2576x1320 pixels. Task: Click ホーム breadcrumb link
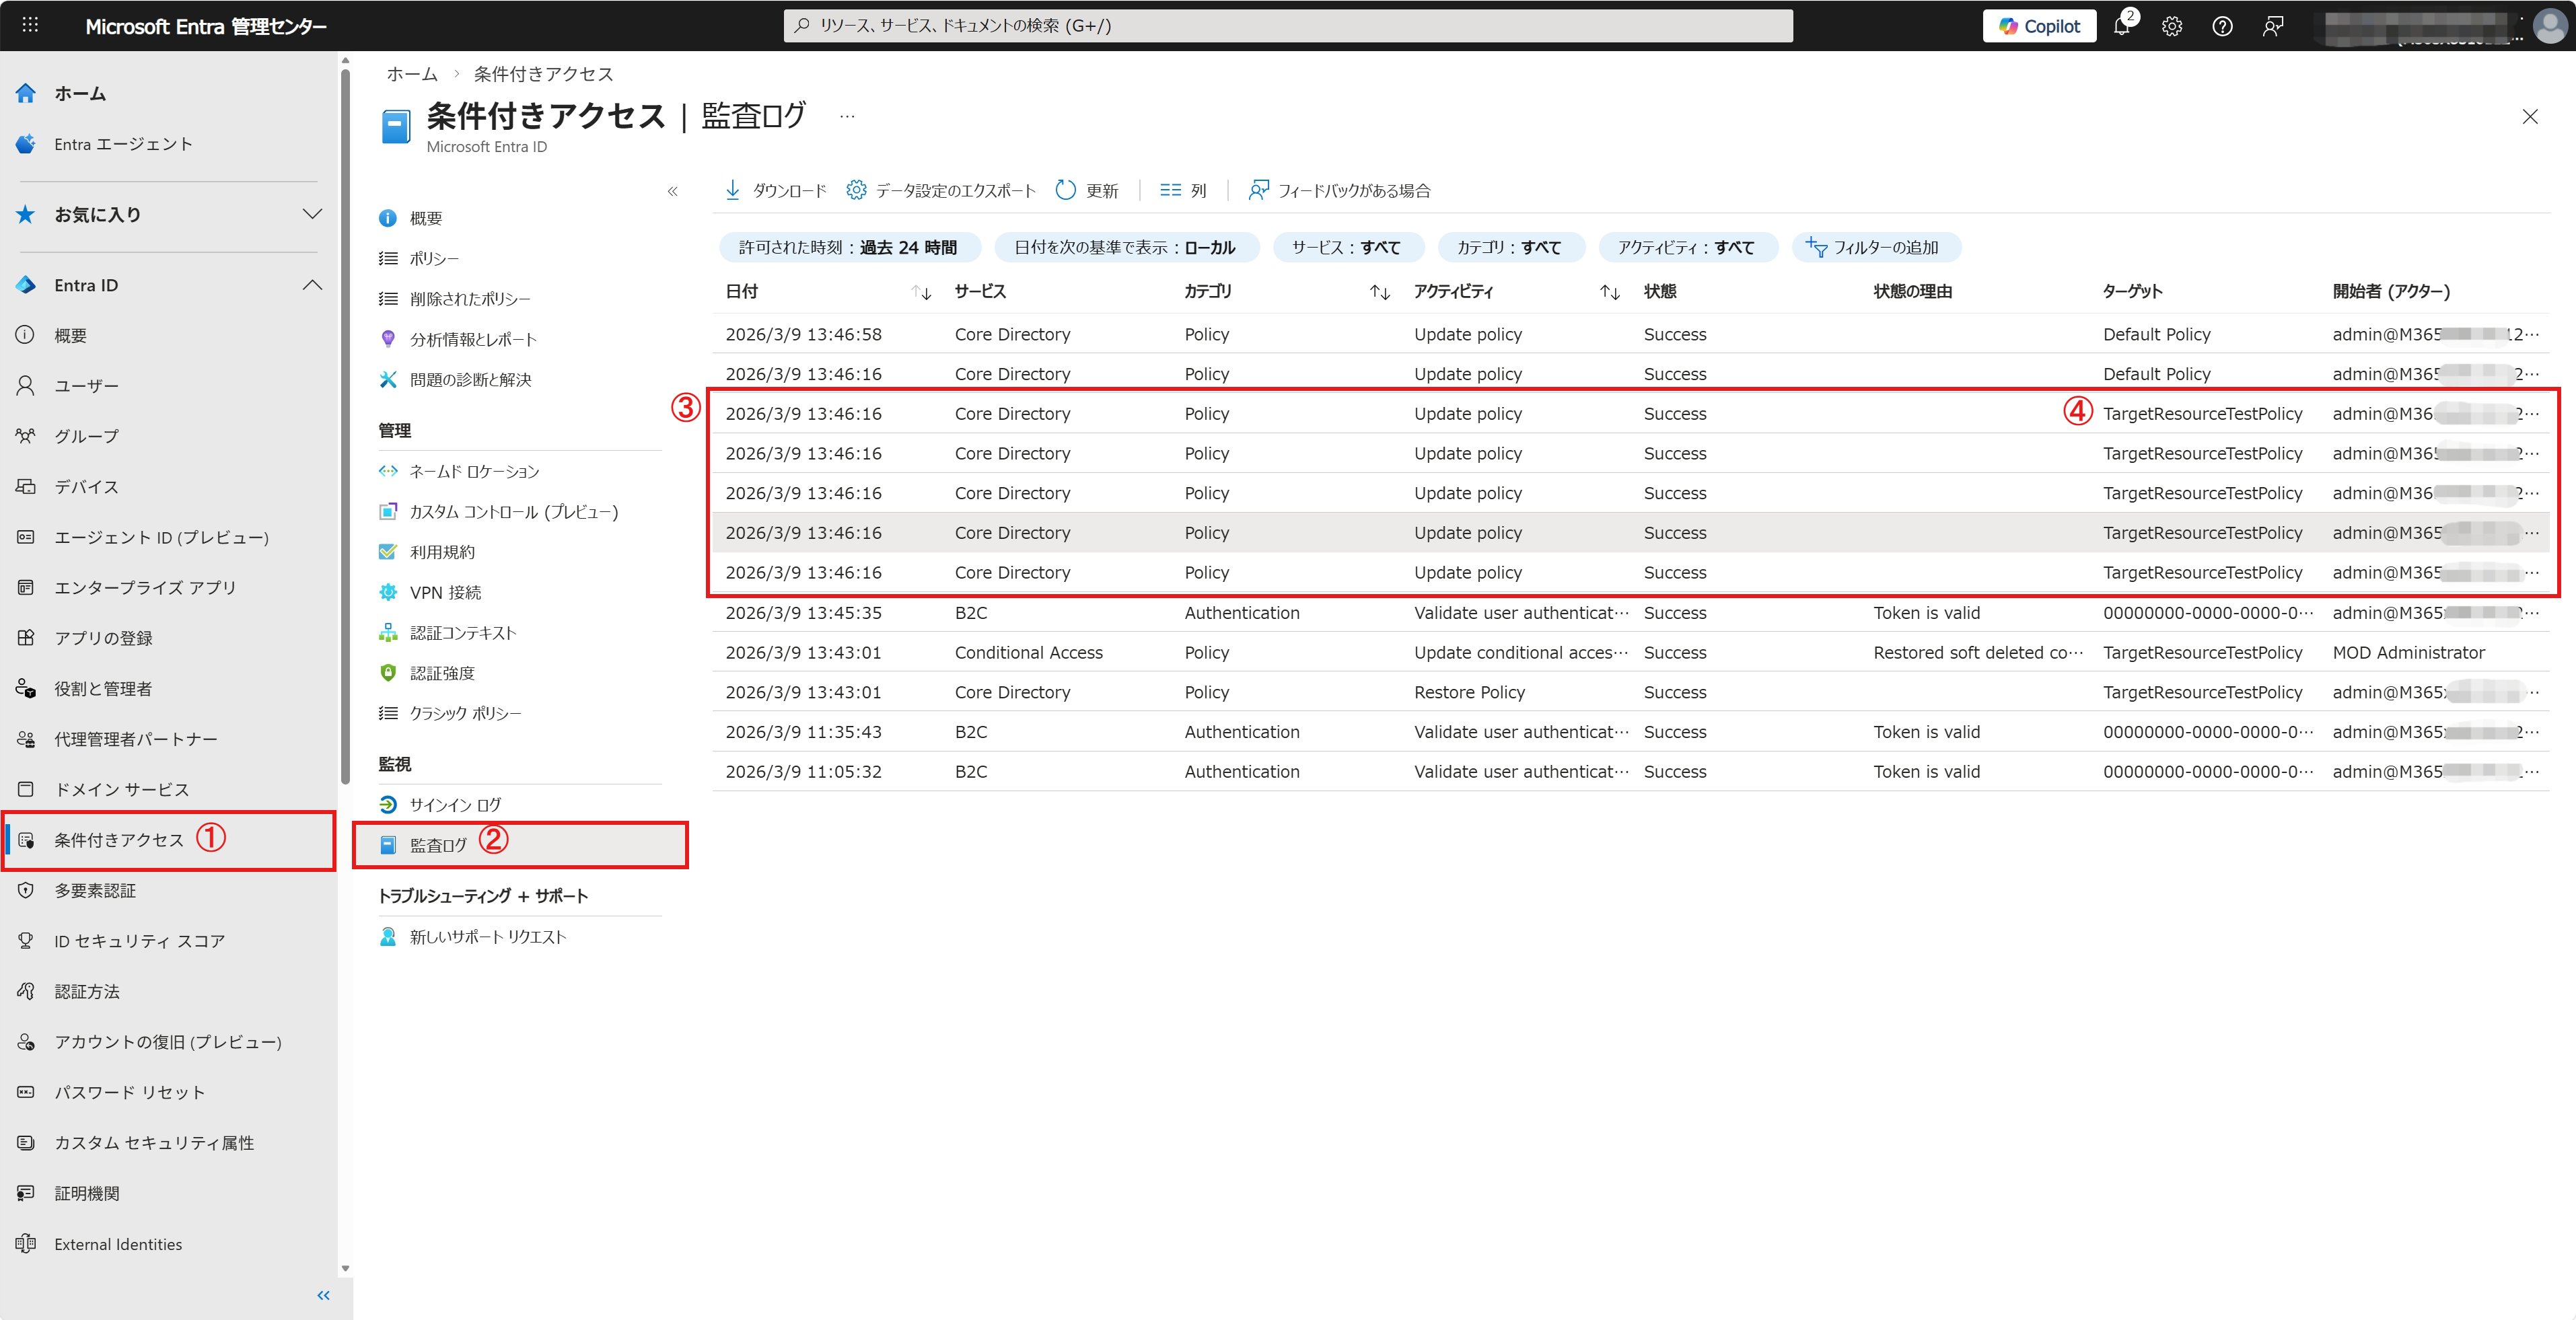[412, 74]
